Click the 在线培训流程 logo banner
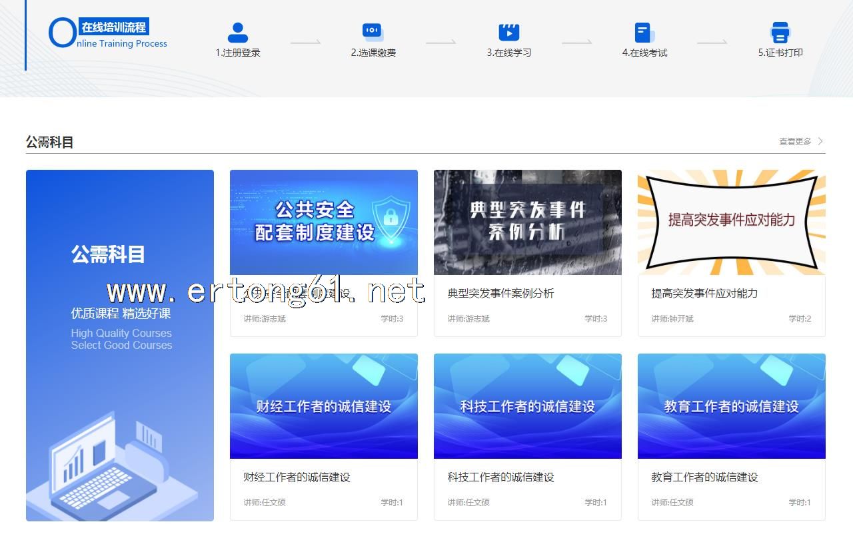Screen dimensions: 853x536 [x=108, y=34]
